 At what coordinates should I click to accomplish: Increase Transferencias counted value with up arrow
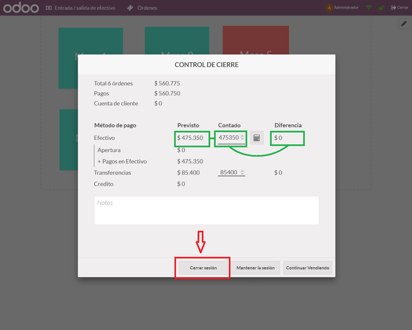[242, 171]
